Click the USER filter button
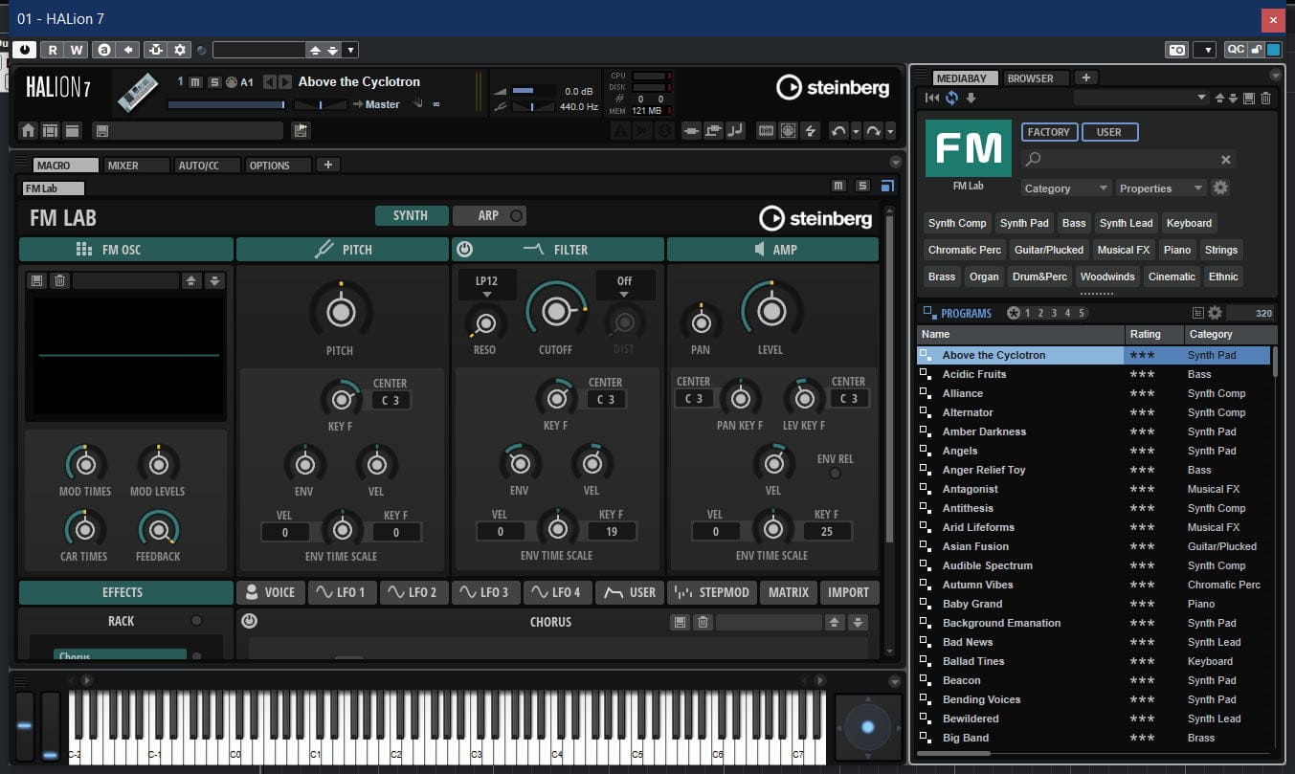This screenshot has height=774, width=1295. pos(1109,132)
